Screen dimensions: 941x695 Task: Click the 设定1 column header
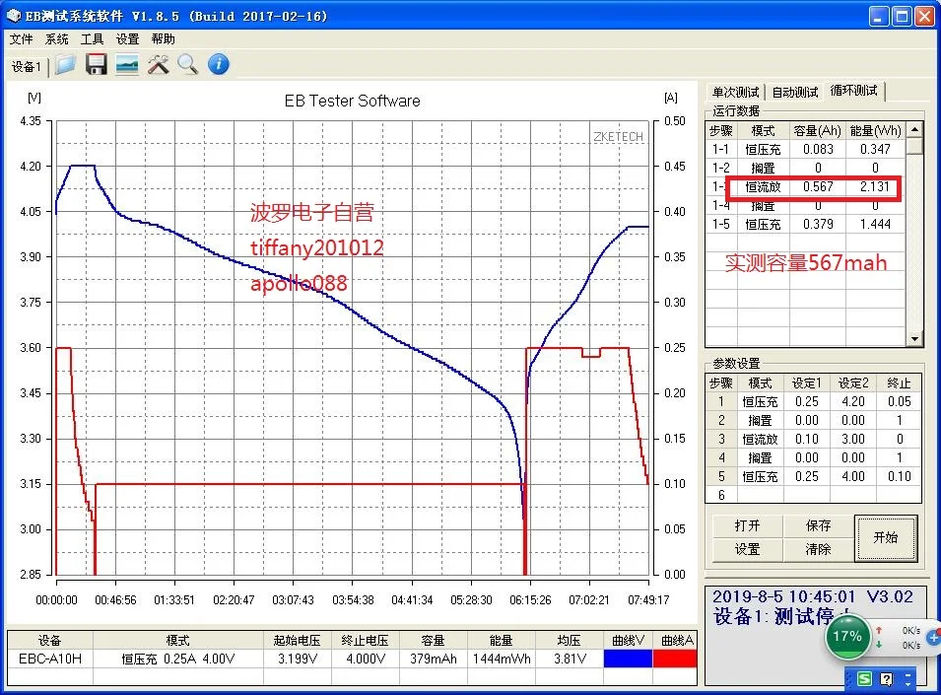[x=806, y=382]
